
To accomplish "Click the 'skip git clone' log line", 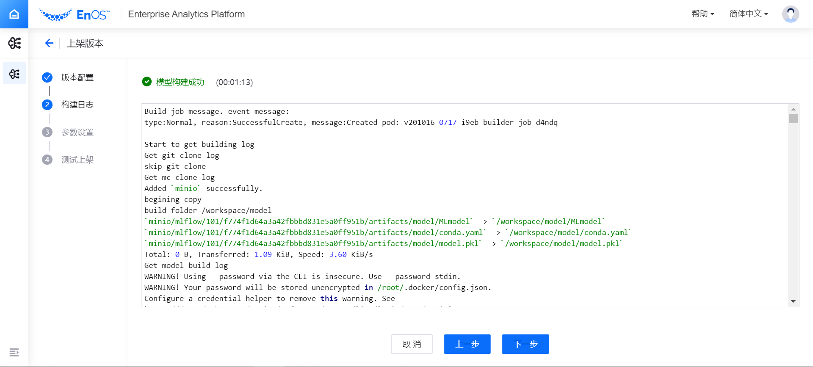I will (x=175, y=166).
